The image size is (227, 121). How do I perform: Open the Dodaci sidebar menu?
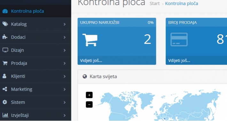[x=35, y=37]
